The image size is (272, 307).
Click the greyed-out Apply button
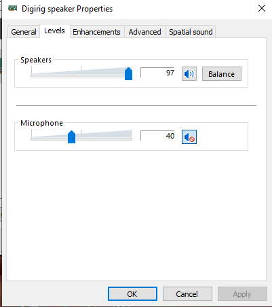click(242, 294)
